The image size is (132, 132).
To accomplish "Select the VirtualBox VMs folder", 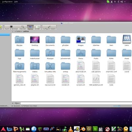I will pos(50,67).
